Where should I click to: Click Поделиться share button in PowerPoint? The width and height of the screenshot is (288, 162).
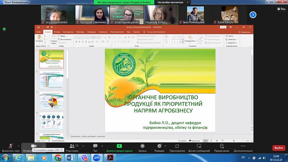click(x=244, y=32)
